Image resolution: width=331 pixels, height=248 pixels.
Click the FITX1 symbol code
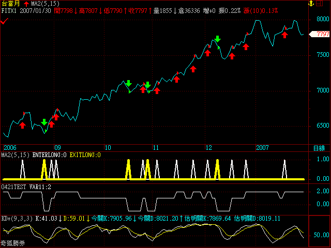pos(9,10)
